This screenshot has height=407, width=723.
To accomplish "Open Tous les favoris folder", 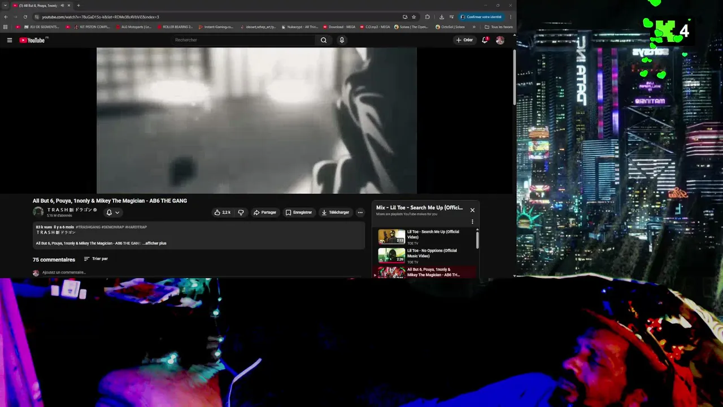I will [499, 27].
